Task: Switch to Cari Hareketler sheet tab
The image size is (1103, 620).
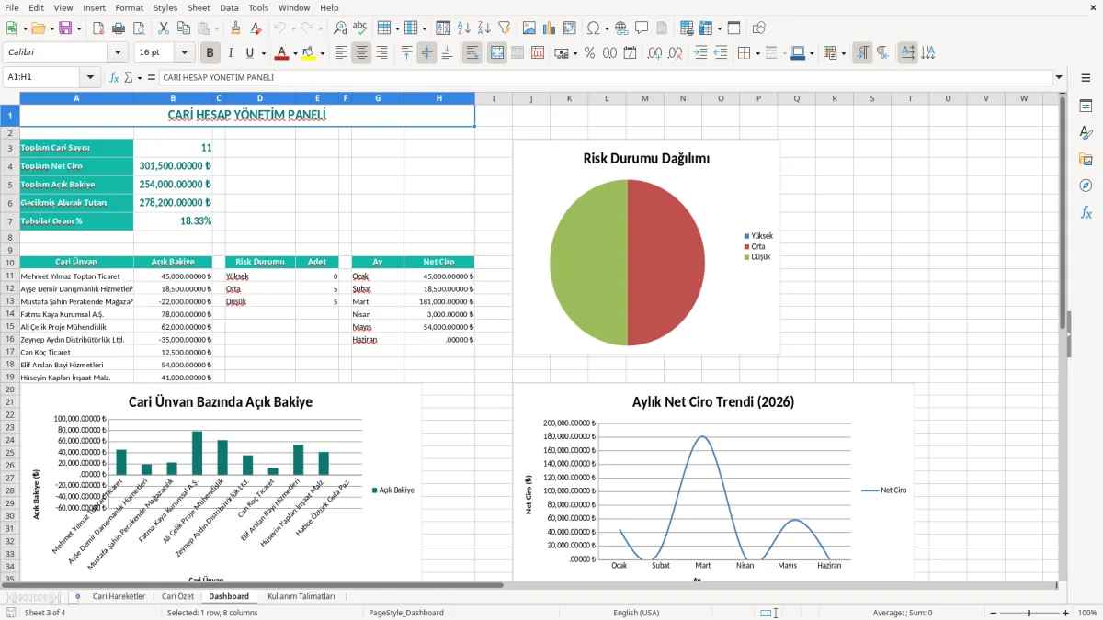Action: [119, 596]
